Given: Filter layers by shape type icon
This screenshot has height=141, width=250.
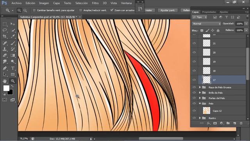Looking at the screenshot, I should (232, 17).
